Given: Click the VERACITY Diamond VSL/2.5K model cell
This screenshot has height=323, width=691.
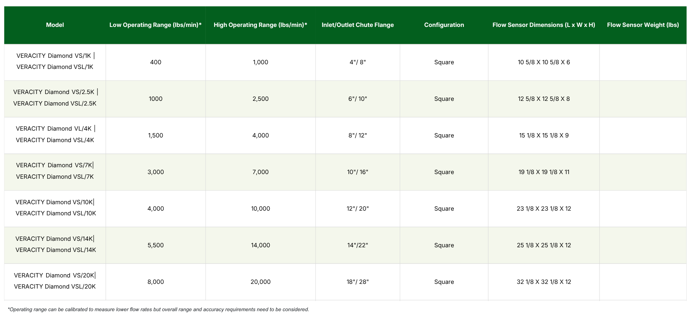Looking at the screenshot, I should tap(55, 103).
